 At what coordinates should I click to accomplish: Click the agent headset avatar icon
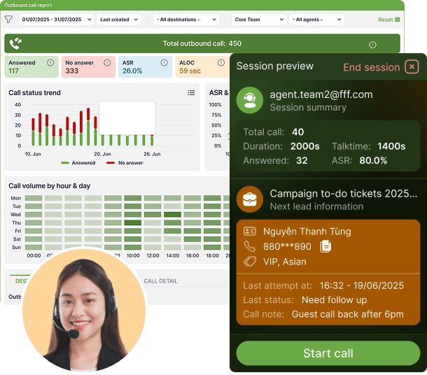tap(249, 100)
